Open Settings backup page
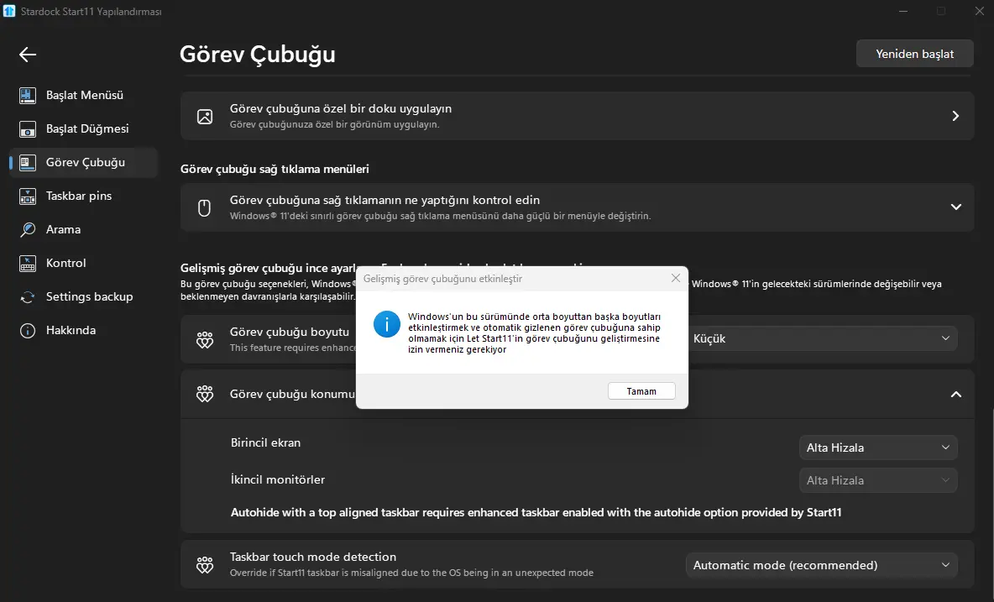The height and width of the screenshot is (602, 994). pos(84,296)
